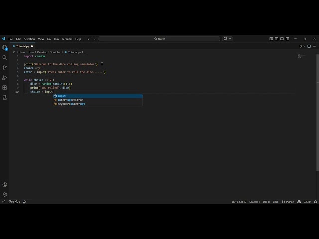Change encoding via UTF-8

266,202
